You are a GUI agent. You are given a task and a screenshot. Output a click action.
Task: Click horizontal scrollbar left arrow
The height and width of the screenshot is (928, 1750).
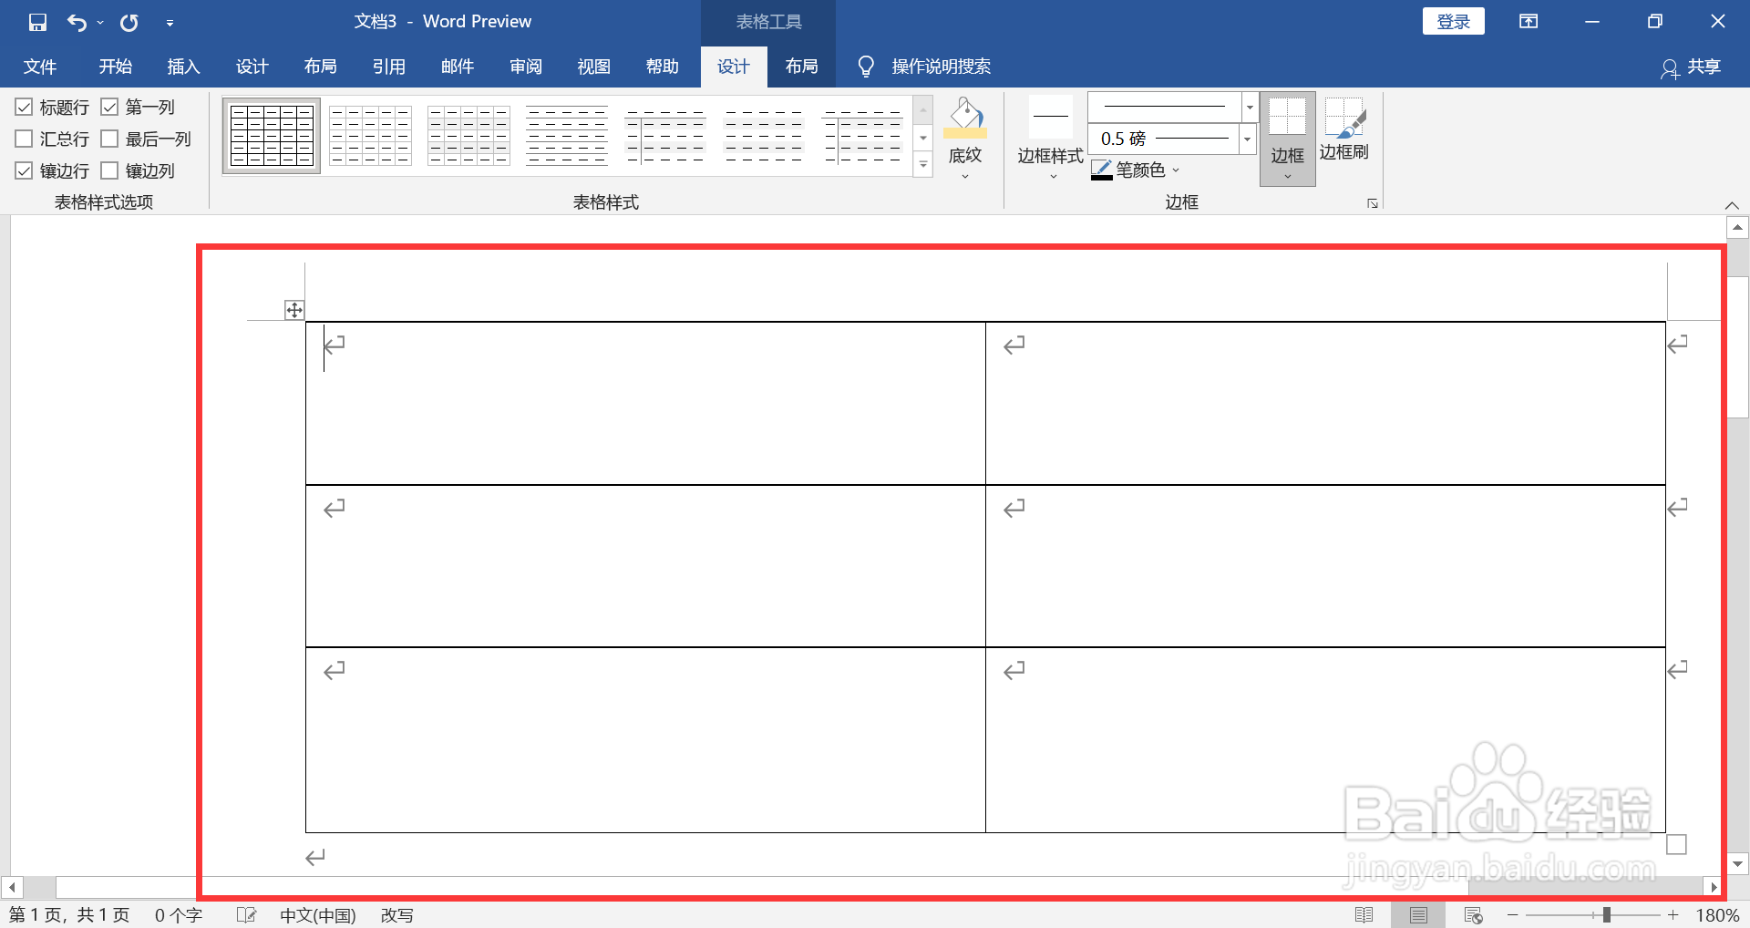(x=12, y=887)
